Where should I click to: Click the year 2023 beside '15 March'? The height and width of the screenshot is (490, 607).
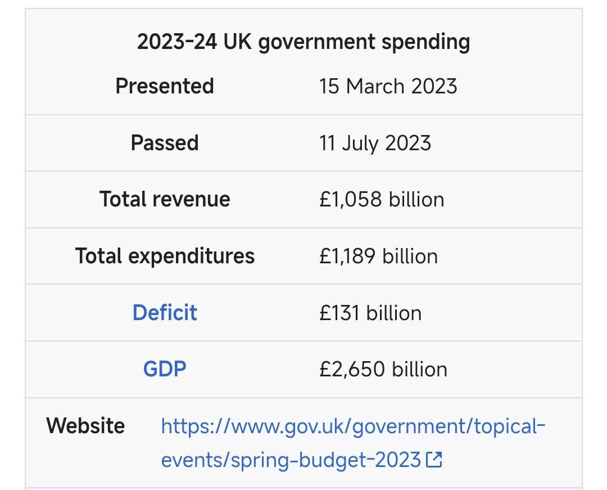(434, 86)
